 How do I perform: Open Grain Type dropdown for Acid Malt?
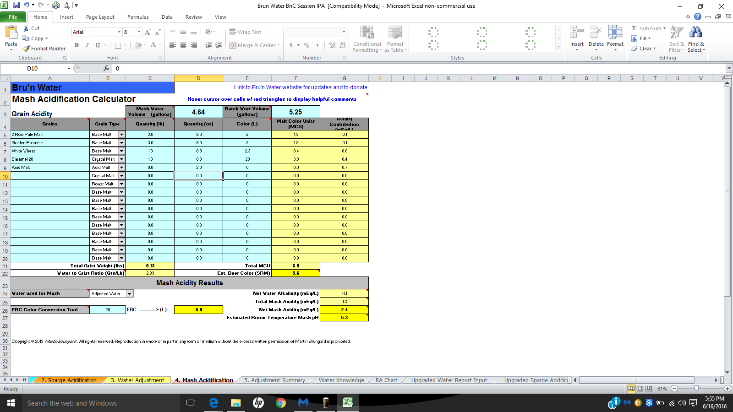click(121, 168)
